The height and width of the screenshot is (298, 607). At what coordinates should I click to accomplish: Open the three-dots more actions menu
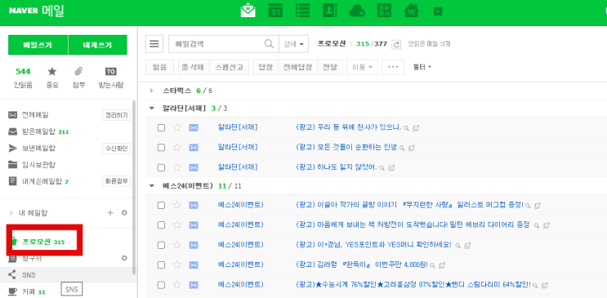pyautogui.click(x=393, y=67)
